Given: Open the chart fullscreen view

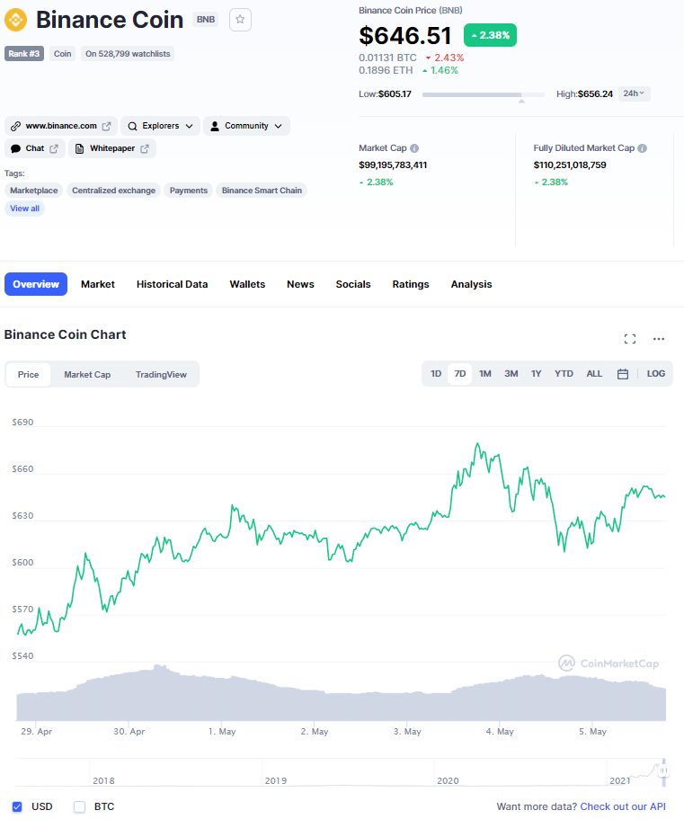Looking at the screenshot, I should pos(629,339).
